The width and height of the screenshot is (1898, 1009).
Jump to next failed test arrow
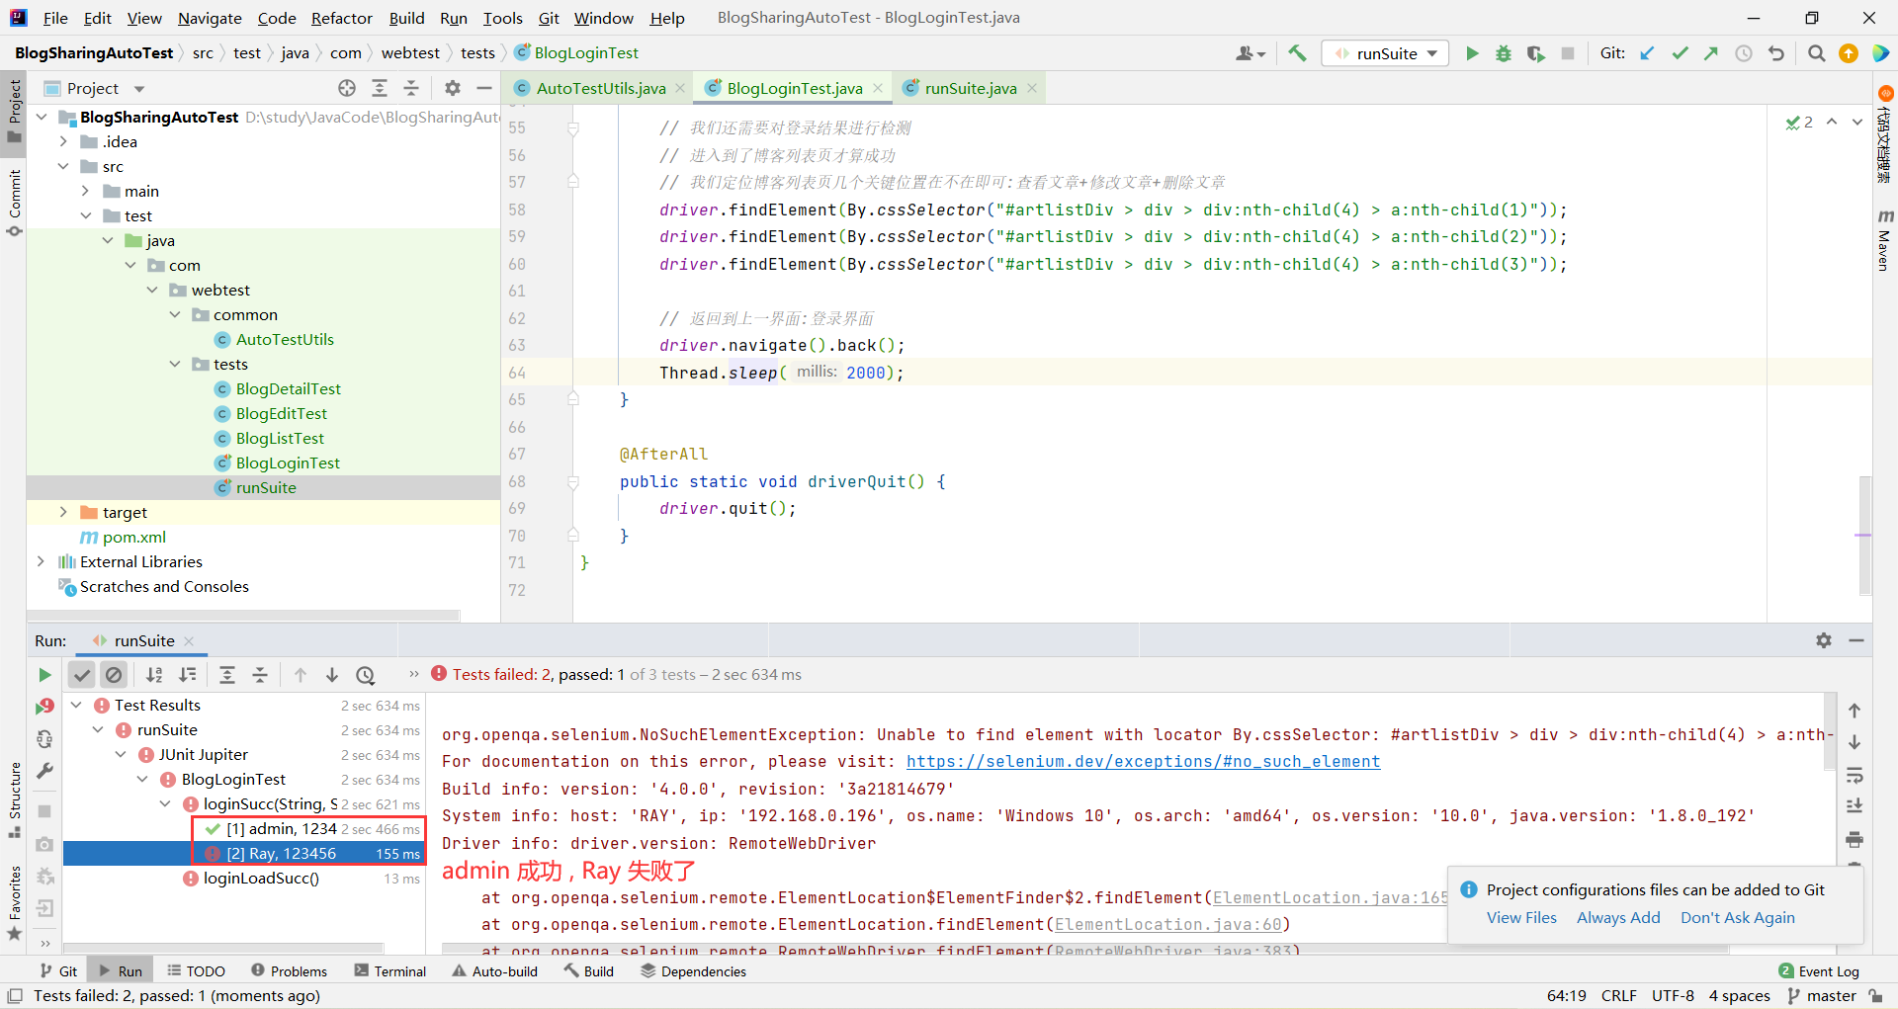(x=332, y=675)
